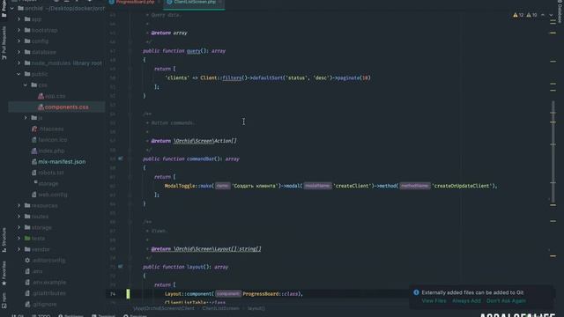The height and width of the screenshot is (317, 564).
Task: Select app.css file
Action: click(55, 96)
